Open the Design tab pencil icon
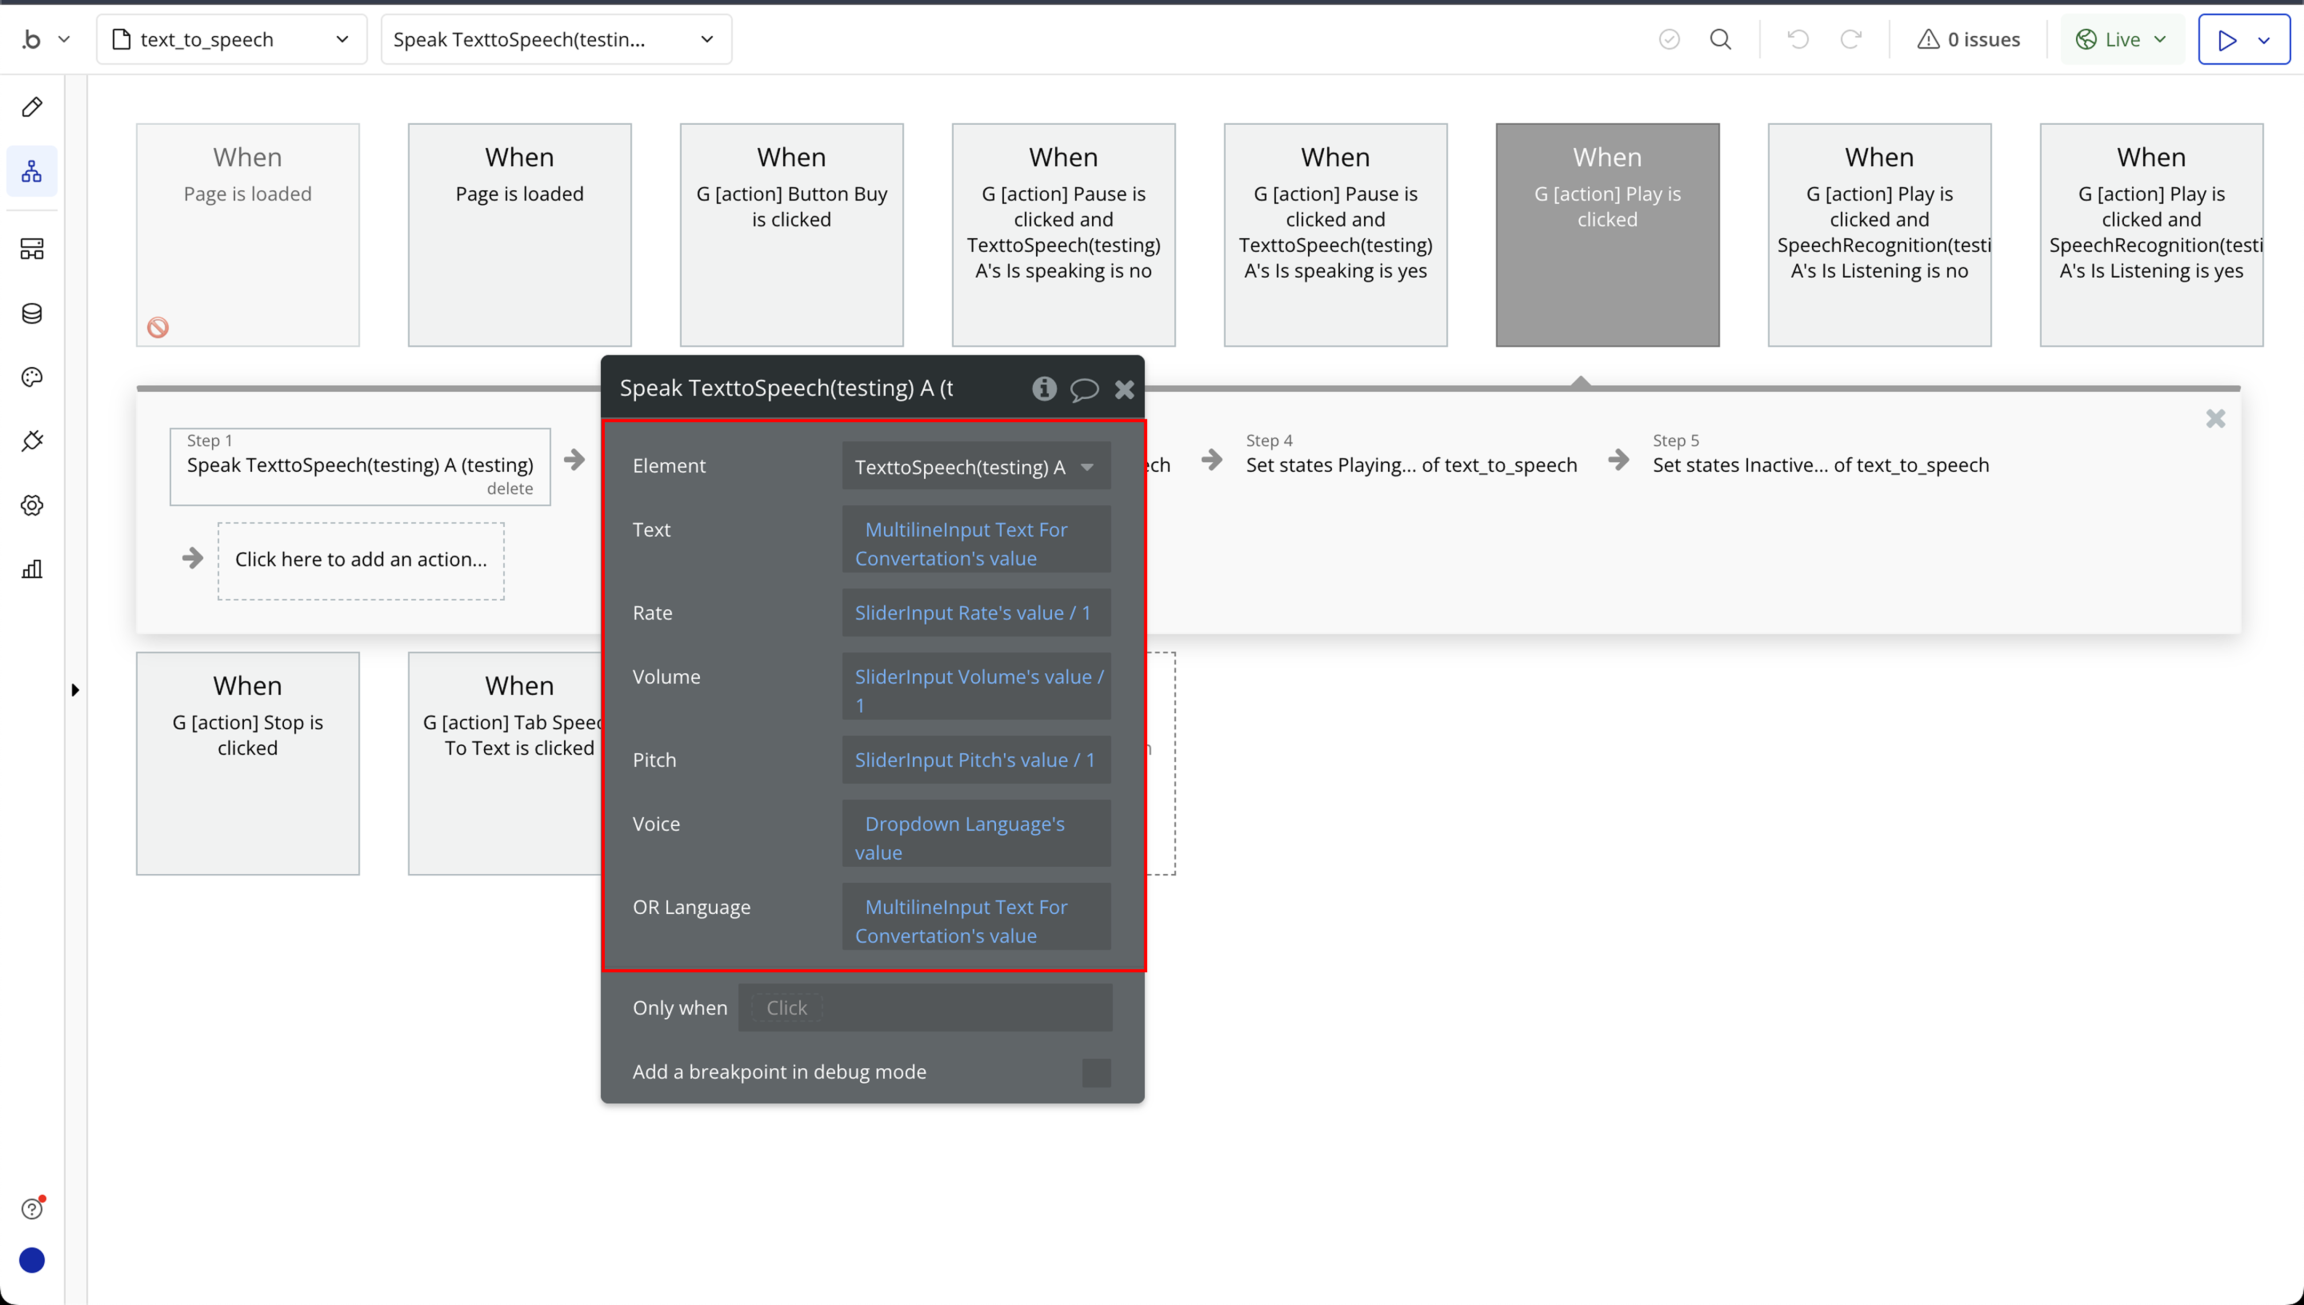 click(x=33, y=108)
